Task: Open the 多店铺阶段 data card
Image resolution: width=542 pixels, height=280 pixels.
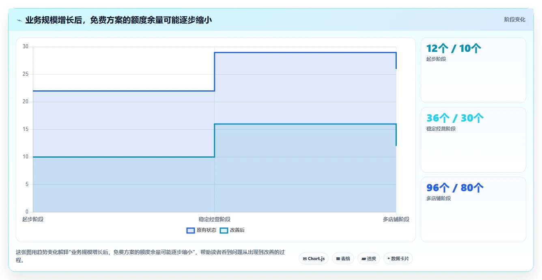Action: click(473, 209)
